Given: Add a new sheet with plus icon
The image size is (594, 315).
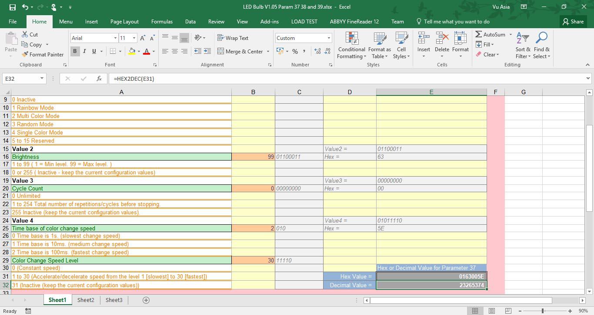Looking at the screenshot, I should coord(146,300).
